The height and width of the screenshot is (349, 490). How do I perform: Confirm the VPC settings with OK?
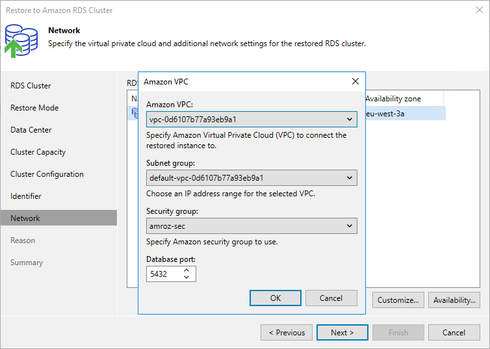pyautogui.click(x=276, y=298)
